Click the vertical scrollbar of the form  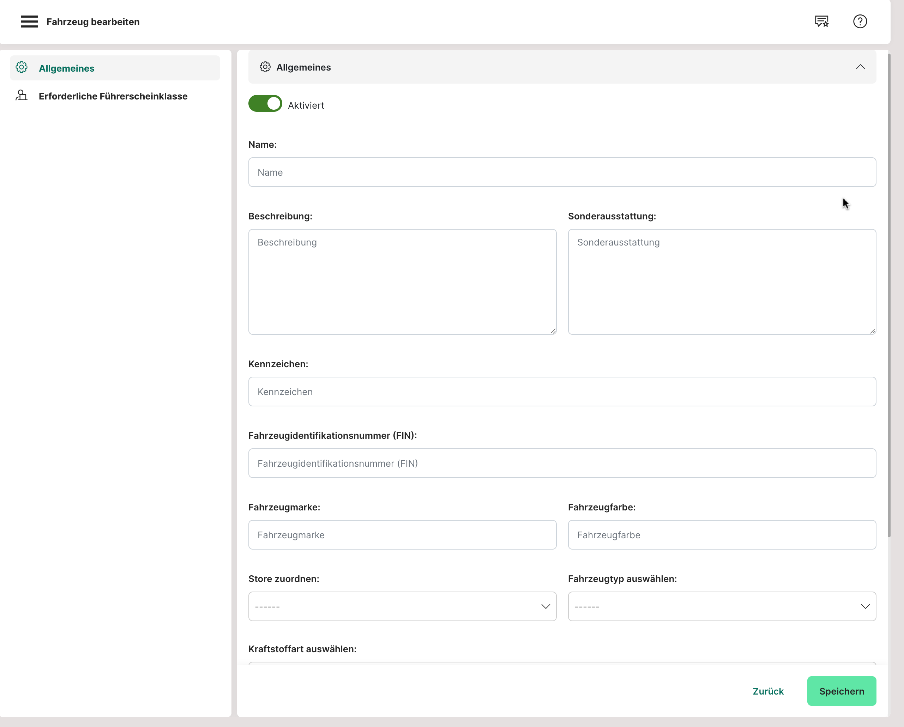889,293
